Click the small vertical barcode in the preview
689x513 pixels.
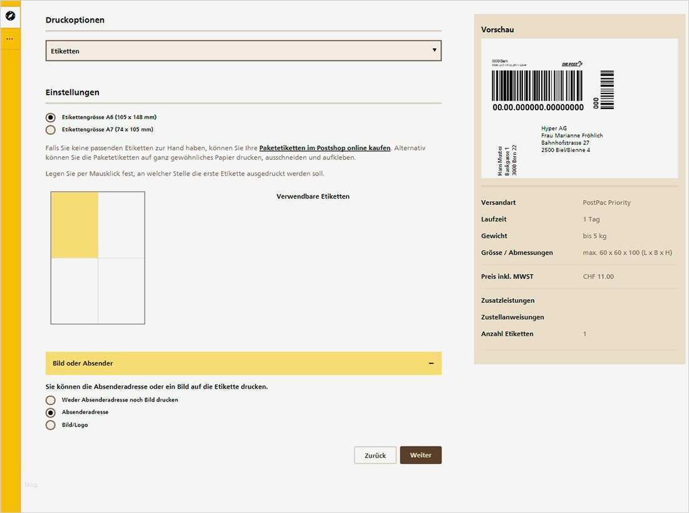(607, 90)
